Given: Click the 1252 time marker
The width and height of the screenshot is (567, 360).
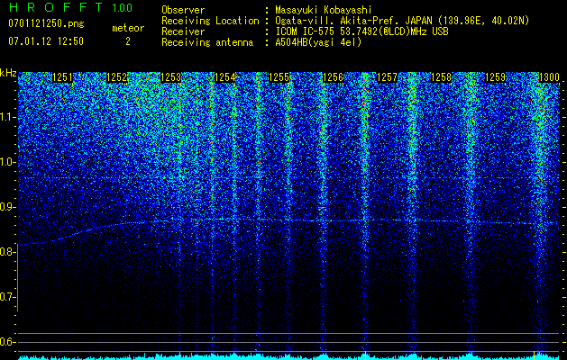Looking at the screenshot, I should [x=117, y=77].
